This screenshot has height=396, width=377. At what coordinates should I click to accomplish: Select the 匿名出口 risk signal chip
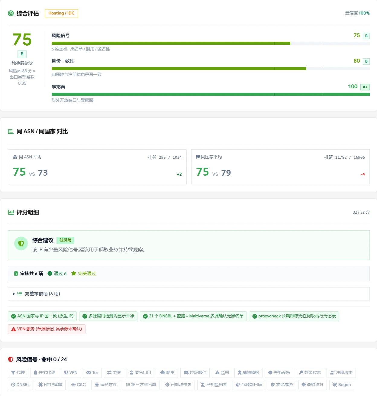[140, 373]
